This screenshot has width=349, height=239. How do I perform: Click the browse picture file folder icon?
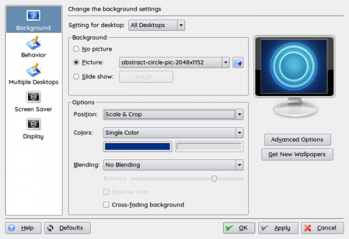237,63
